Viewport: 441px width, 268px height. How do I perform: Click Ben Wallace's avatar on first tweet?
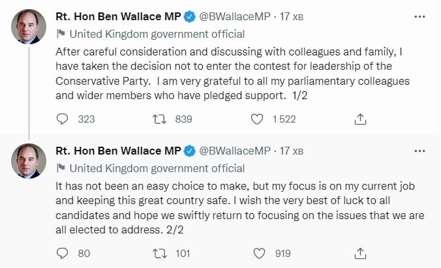tap(29, 27)
